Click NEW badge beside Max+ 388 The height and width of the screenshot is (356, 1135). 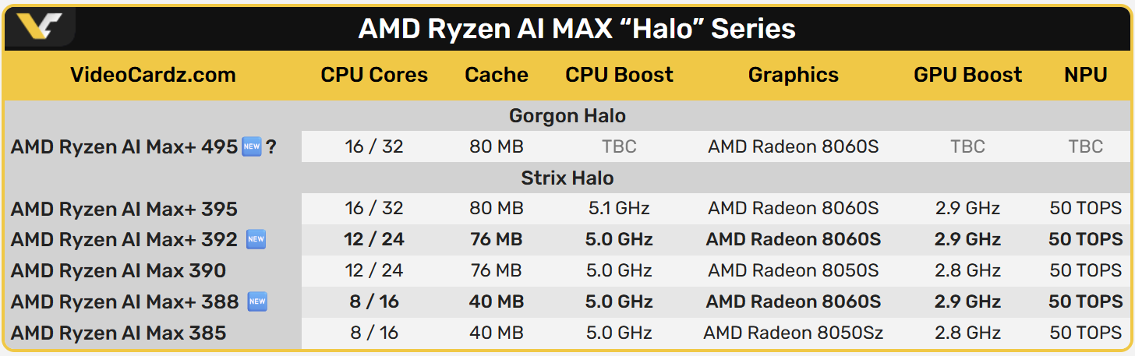tap(256, 302)
